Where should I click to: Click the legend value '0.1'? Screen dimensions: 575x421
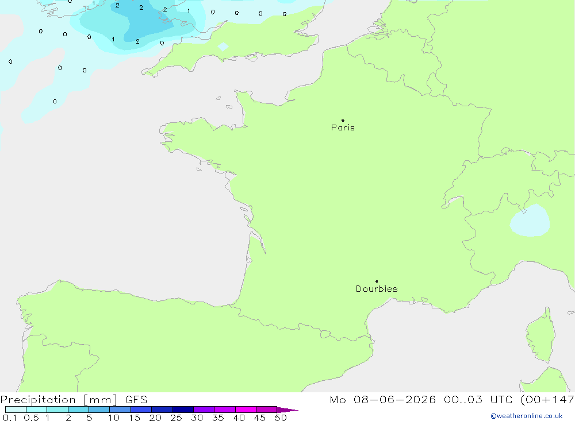point(10,418)
